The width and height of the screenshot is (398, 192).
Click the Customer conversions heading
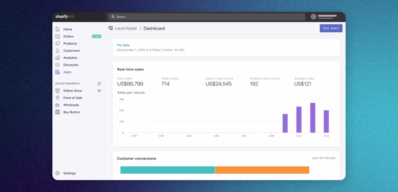(x=136, y=159)
